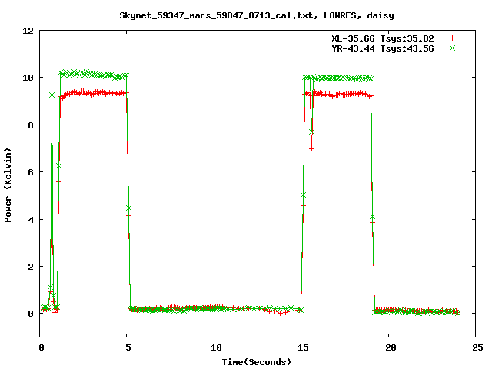Click the x-axis tick label 5

[x=128, y=347]
